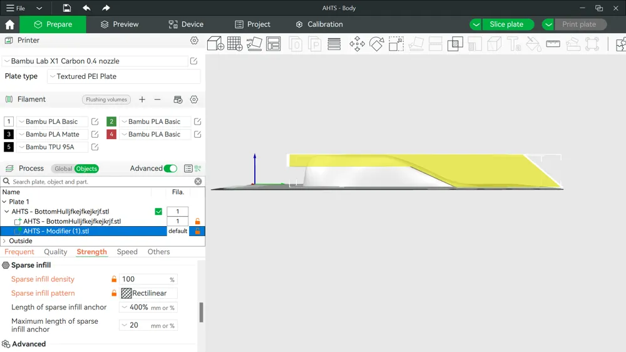Click the Add object cube icon

[215, 43]
